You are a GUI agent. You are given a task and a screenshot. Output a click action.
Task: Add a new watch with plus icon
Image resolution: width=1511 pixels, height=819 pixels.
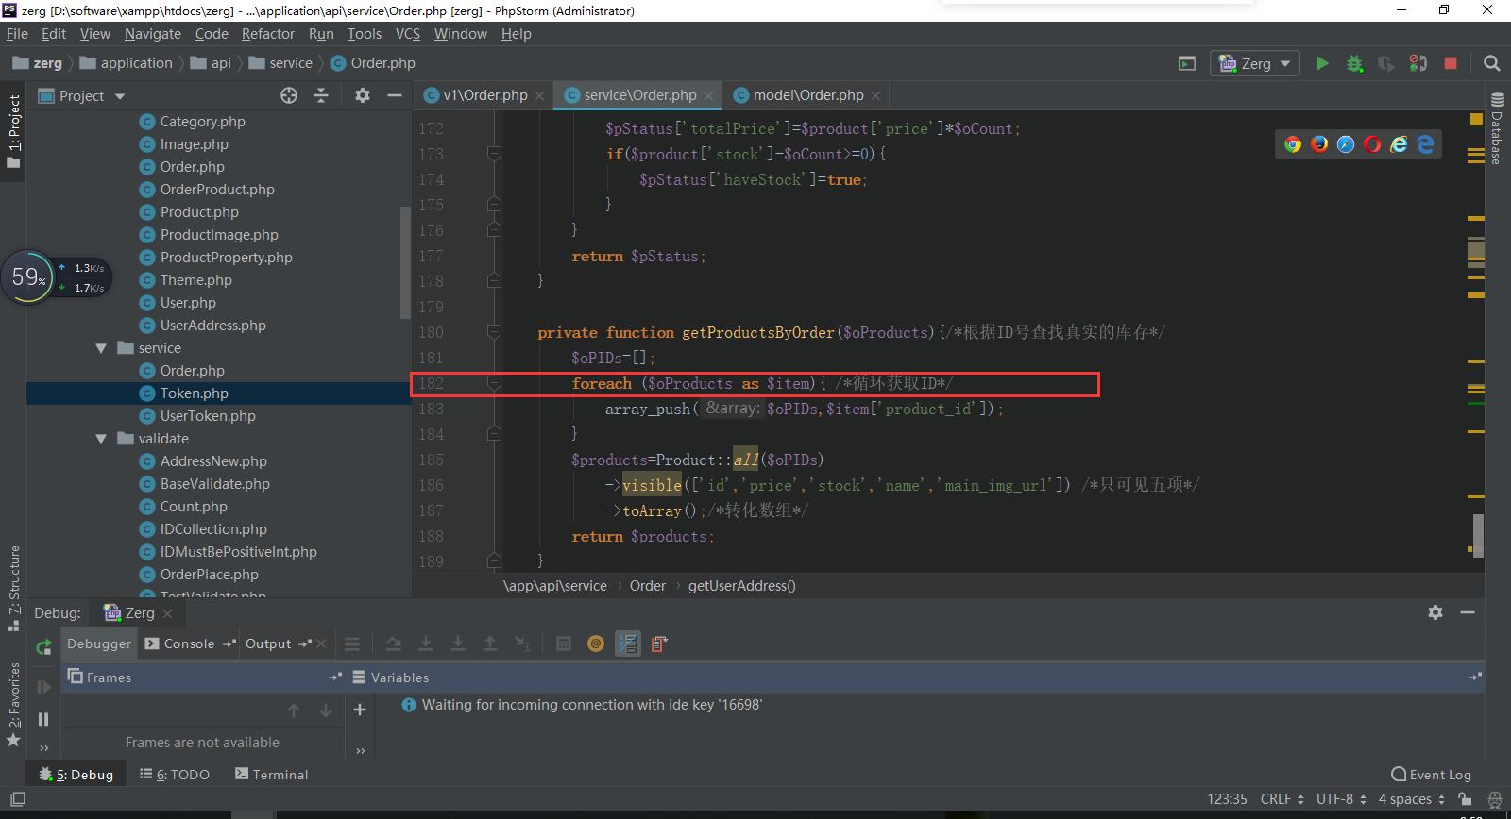click(360, 710)
